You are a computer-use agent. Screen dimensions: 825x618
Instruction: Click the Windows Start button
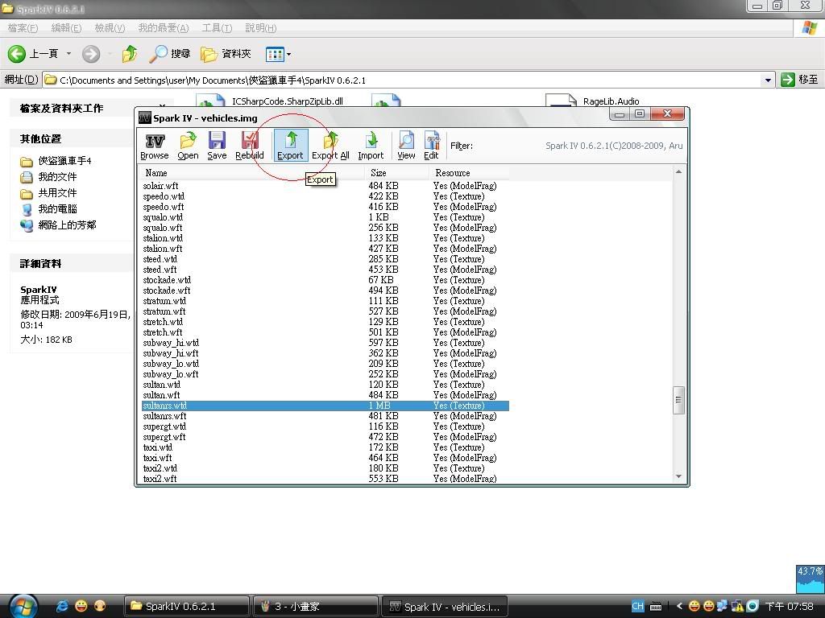[22, 605]
